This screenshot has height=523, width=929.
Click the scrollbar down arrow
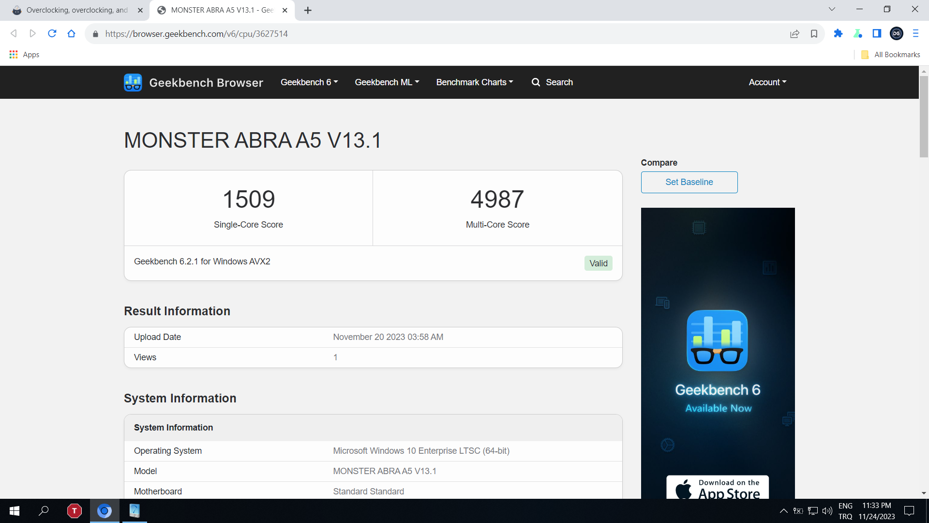click(924, 493)
